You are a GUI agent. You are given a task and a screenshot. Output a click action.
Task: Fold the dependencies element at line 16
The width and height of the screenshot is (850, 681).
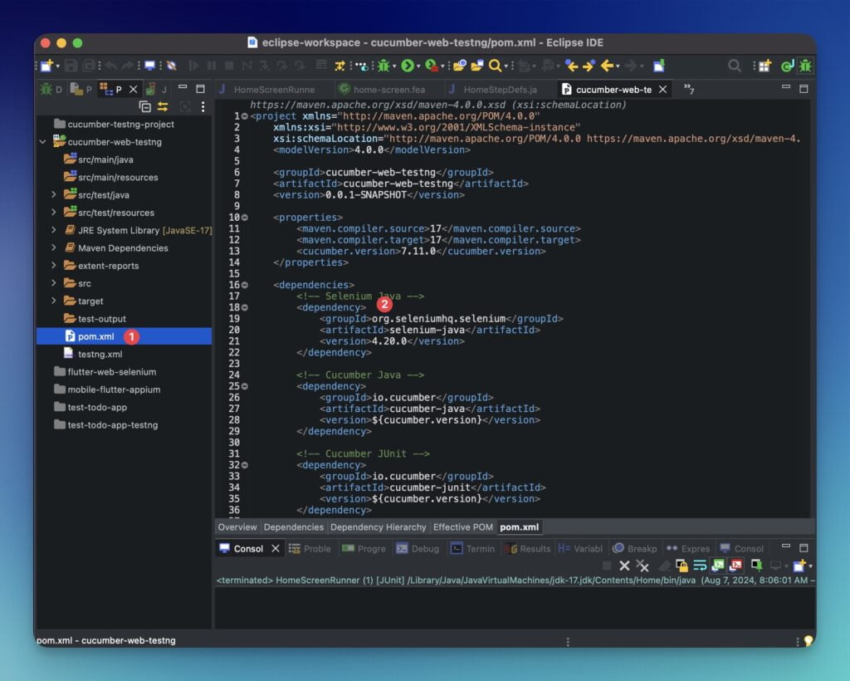pyautogui.click(x=245, y=285)
